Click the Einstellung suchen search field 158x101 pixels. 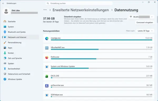[x=79, y=3]
